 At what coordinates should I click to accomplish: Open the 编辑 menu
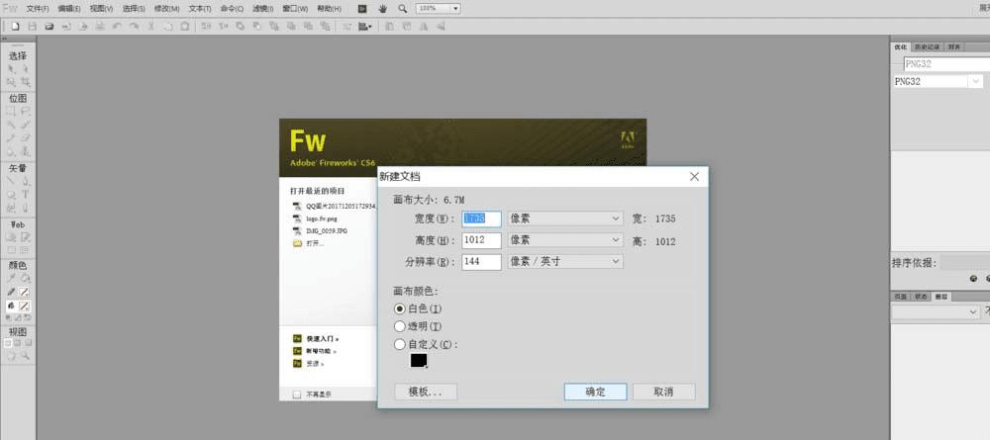click(x=69, y=9)
